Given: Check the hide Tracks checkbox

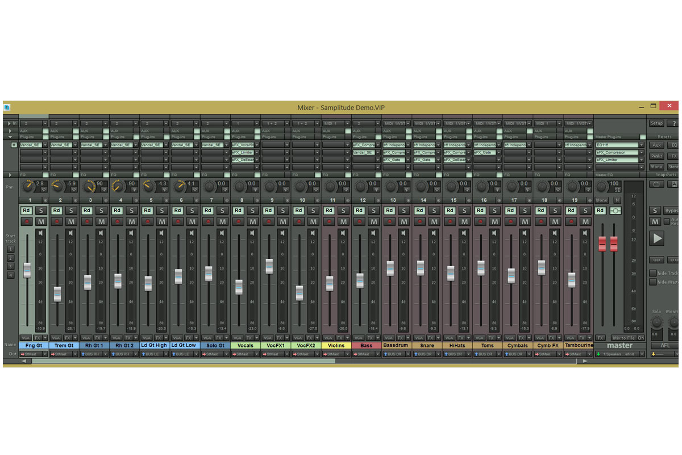Looking at the screenshot, I should [652, 273].
